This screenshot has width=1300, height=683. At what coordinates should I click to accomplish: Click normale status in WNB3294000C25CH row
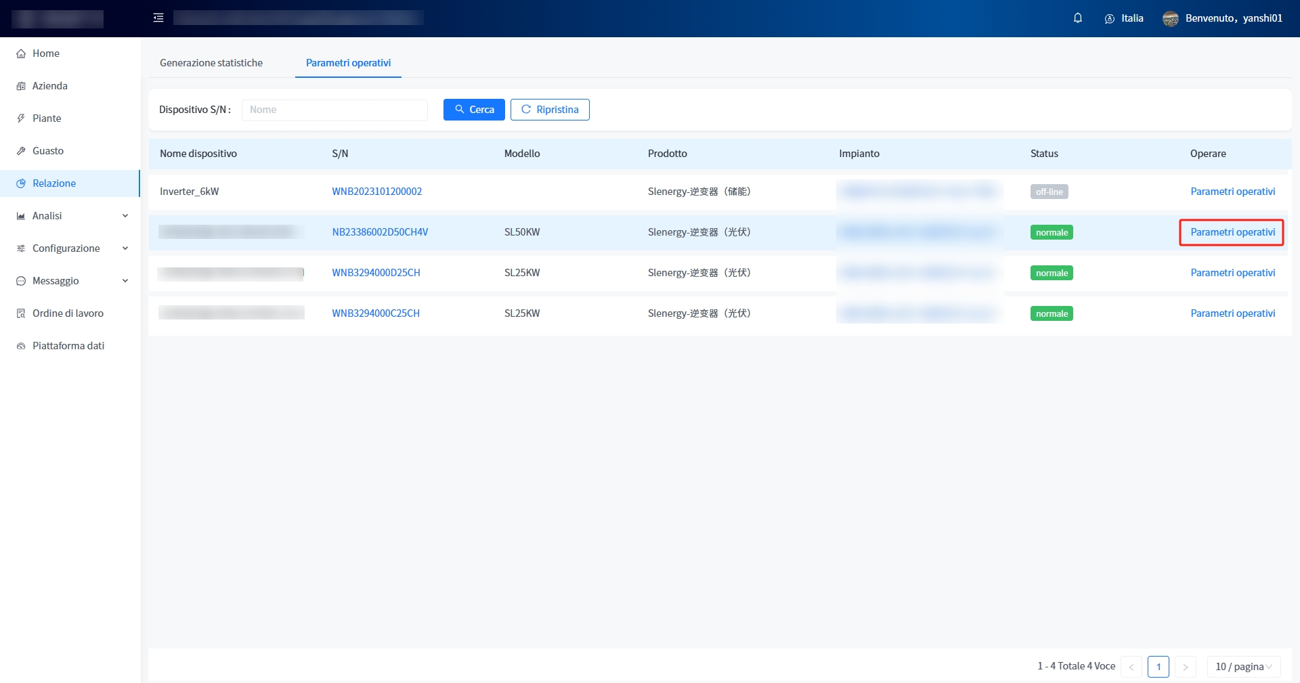pyautogui.click(x=1052, y=313)
